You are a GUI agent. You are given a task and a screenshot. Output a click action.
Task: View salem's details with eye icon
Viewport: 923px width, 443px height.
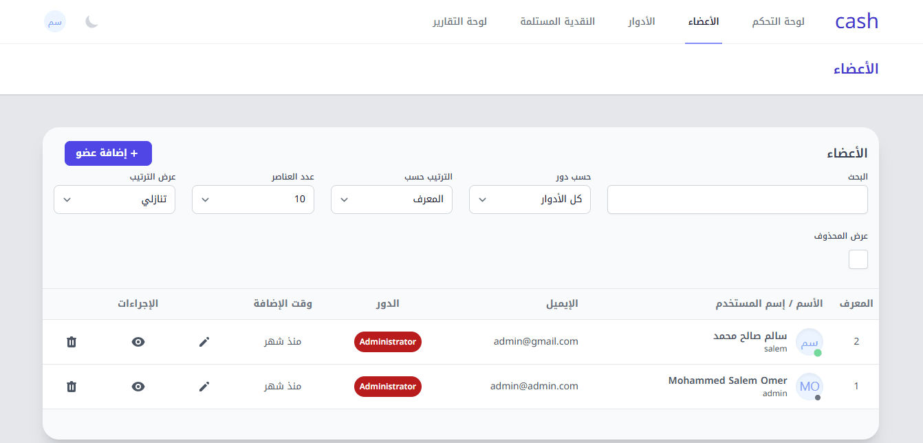pos(138,342)
